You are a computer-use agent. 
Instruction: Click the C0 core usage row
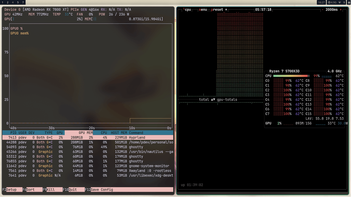click(x=284, y=81)
